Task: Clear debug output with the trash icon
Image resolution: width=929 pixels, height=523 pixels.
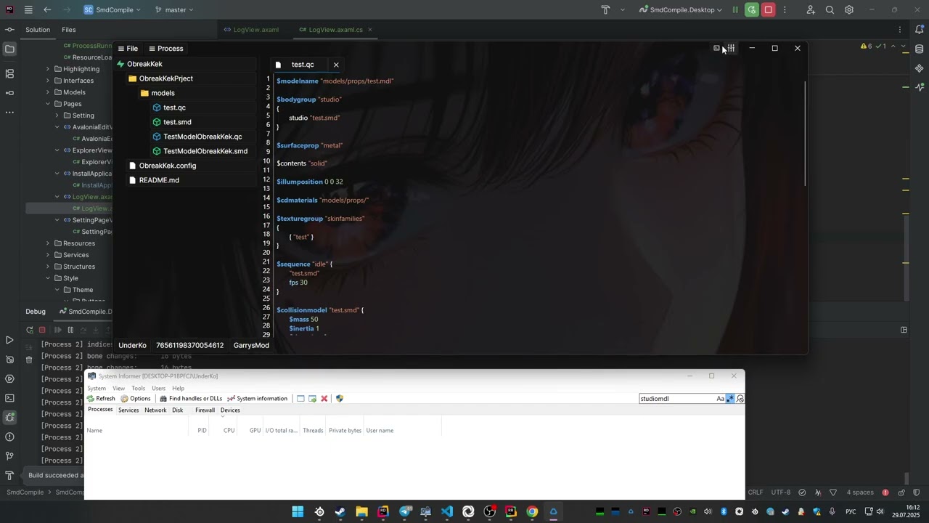Action: [x=29, y=360]
